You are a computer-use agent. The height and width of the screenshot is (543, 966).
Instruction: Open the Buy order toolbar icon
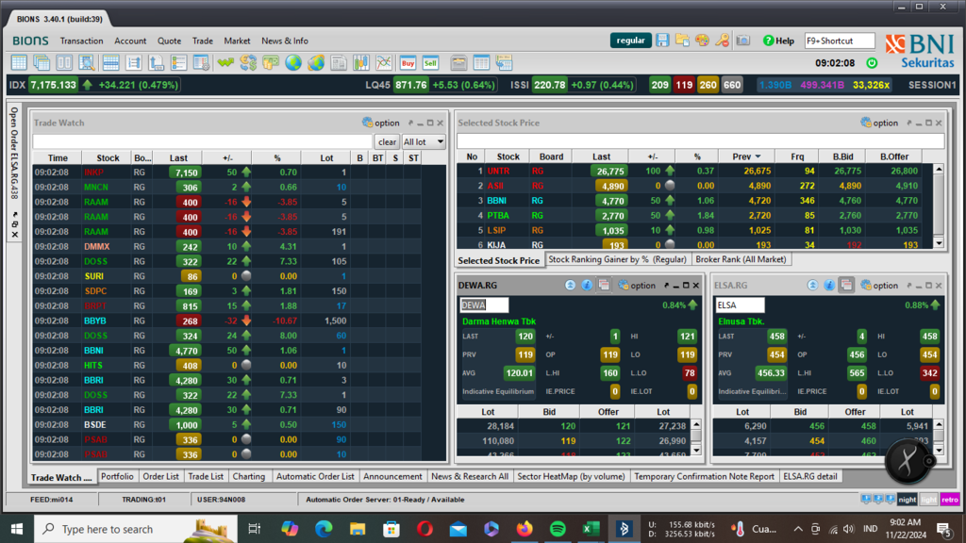tap(408, 63)
